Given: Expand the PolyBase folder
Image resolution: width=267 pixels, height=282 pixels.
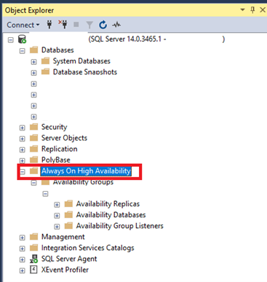Looking at the screenshot, I should 23,161.
